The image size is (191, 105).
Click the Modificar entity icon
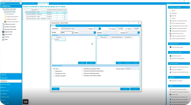click(170, 13)
